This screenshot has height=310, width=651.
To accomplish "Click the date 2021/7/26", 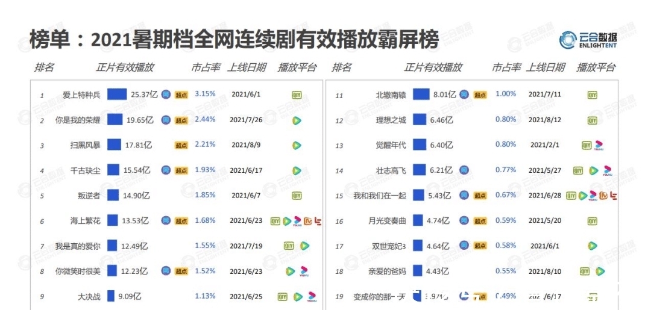I will coord(246,120).
